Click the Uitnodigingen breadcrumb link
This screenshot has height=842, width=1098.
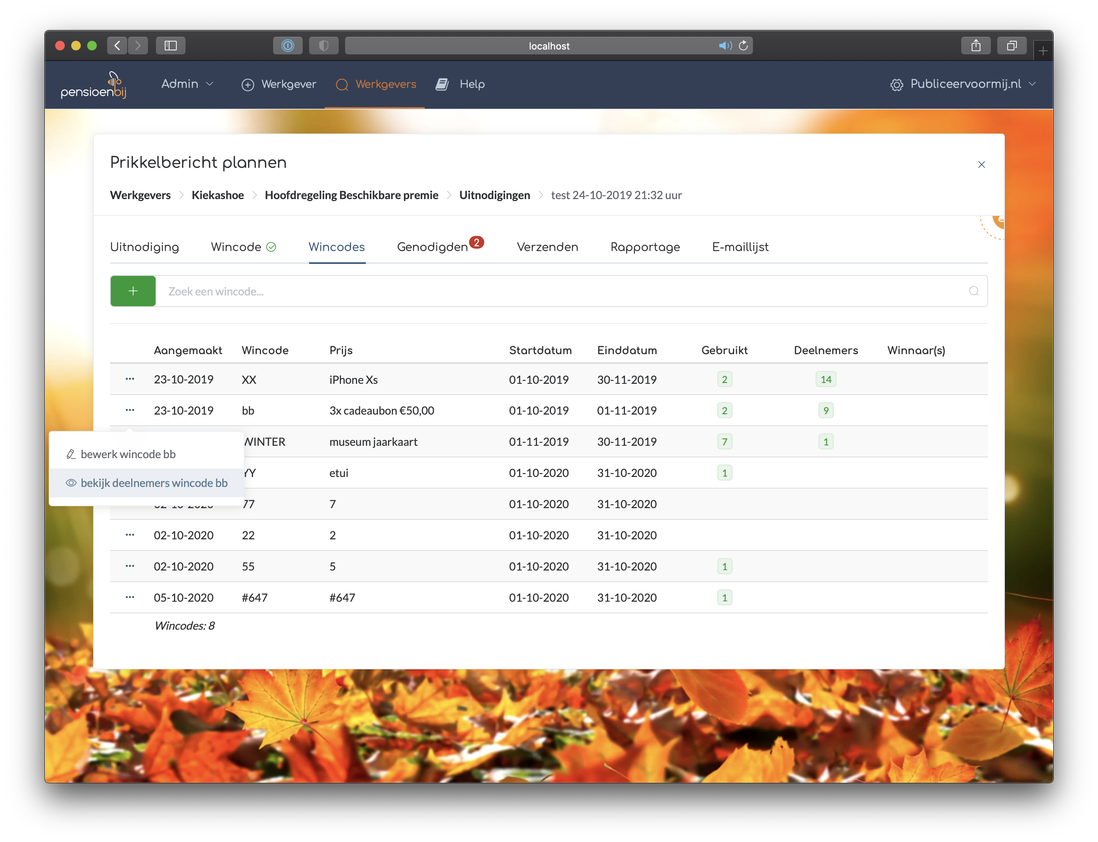(x=494, y=196)
